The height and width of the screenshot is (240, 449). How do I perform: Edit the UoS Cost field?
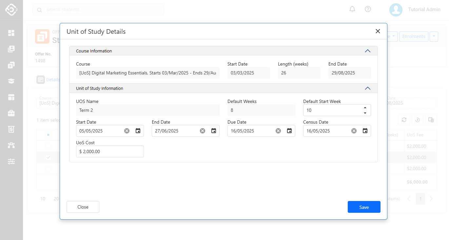pyautogui.click(x=110, y=151)
